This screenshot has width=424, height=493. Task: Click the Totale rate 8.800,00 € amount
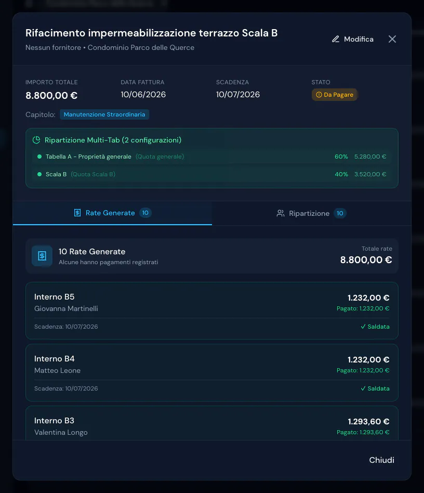pos(366,260)
